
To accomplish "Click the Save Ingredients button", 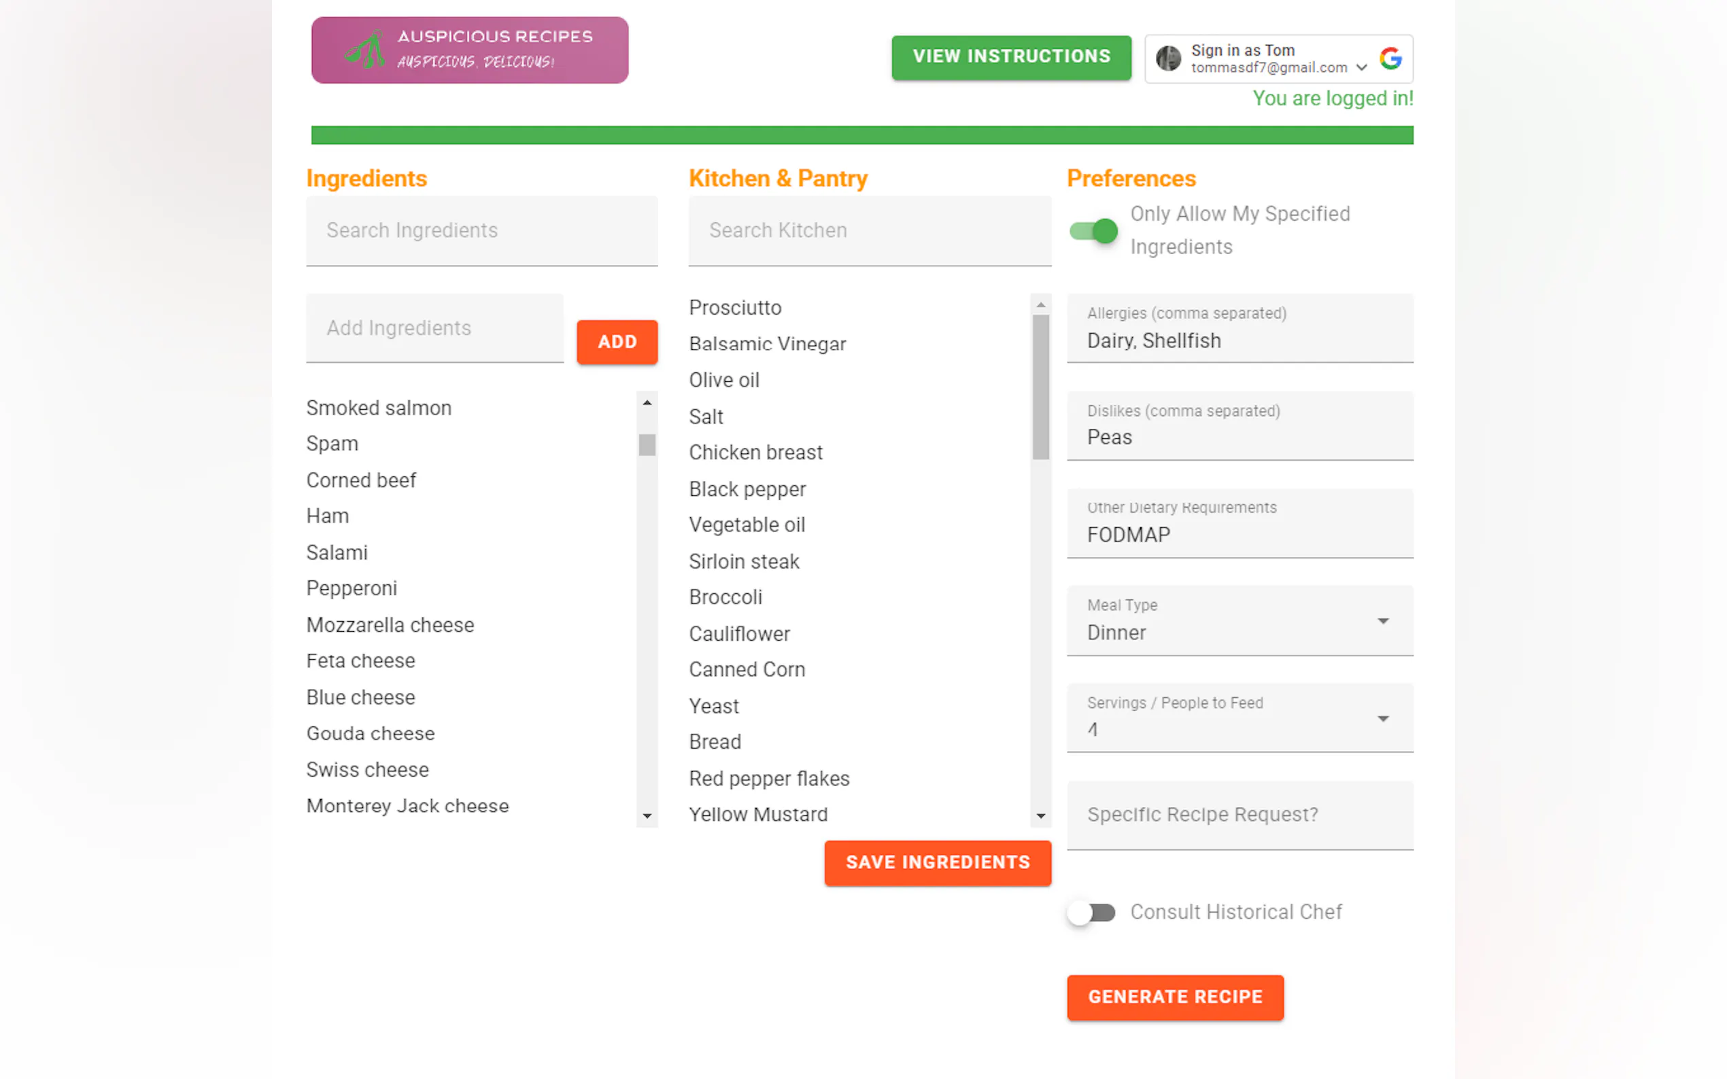I will click(x=937, y=862).
